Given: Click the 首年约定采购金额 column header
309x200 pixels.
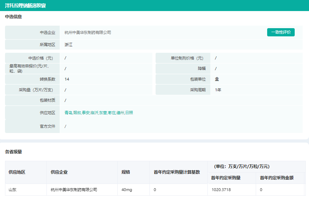Looking at the screenshot, I should [277, 178].
